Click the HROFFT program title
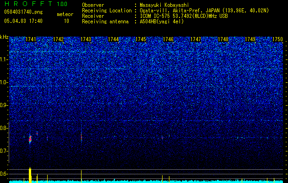 click(28, 4)
